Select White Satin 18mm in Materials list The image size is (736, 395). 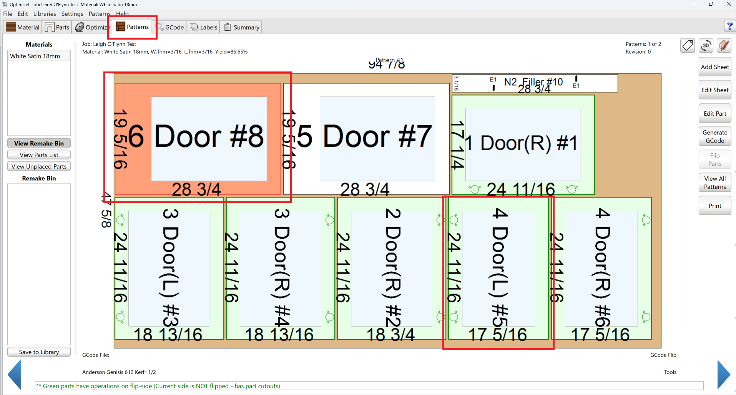pos(35,56)
